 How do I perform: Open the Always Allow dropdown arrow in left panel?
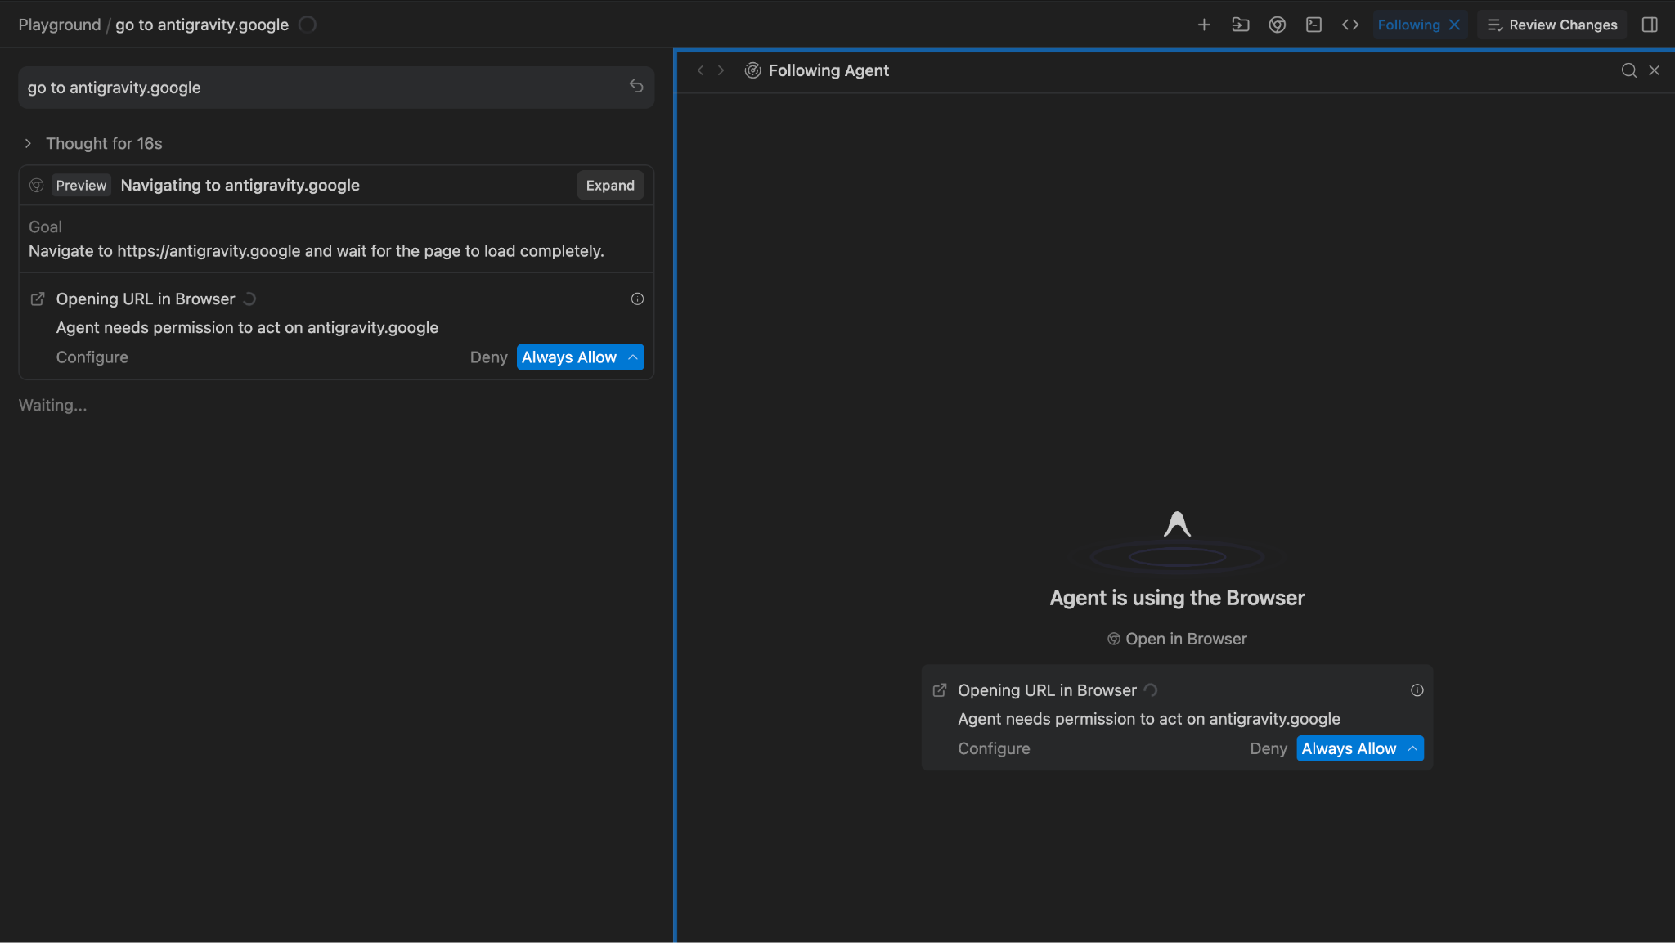633,357
